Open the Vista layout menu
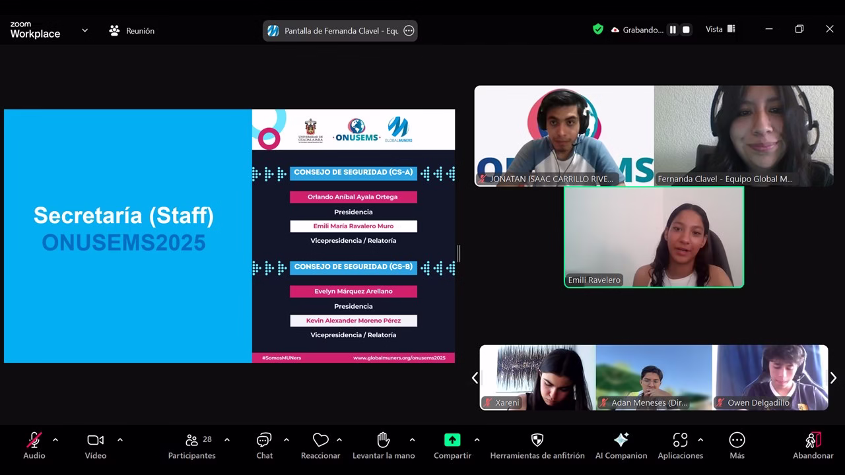 [720, 30]
